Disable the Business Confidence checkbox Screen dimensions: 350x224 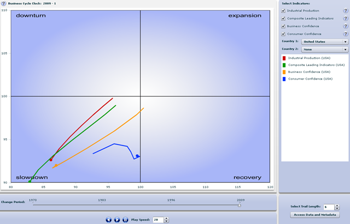pos(283,26)
